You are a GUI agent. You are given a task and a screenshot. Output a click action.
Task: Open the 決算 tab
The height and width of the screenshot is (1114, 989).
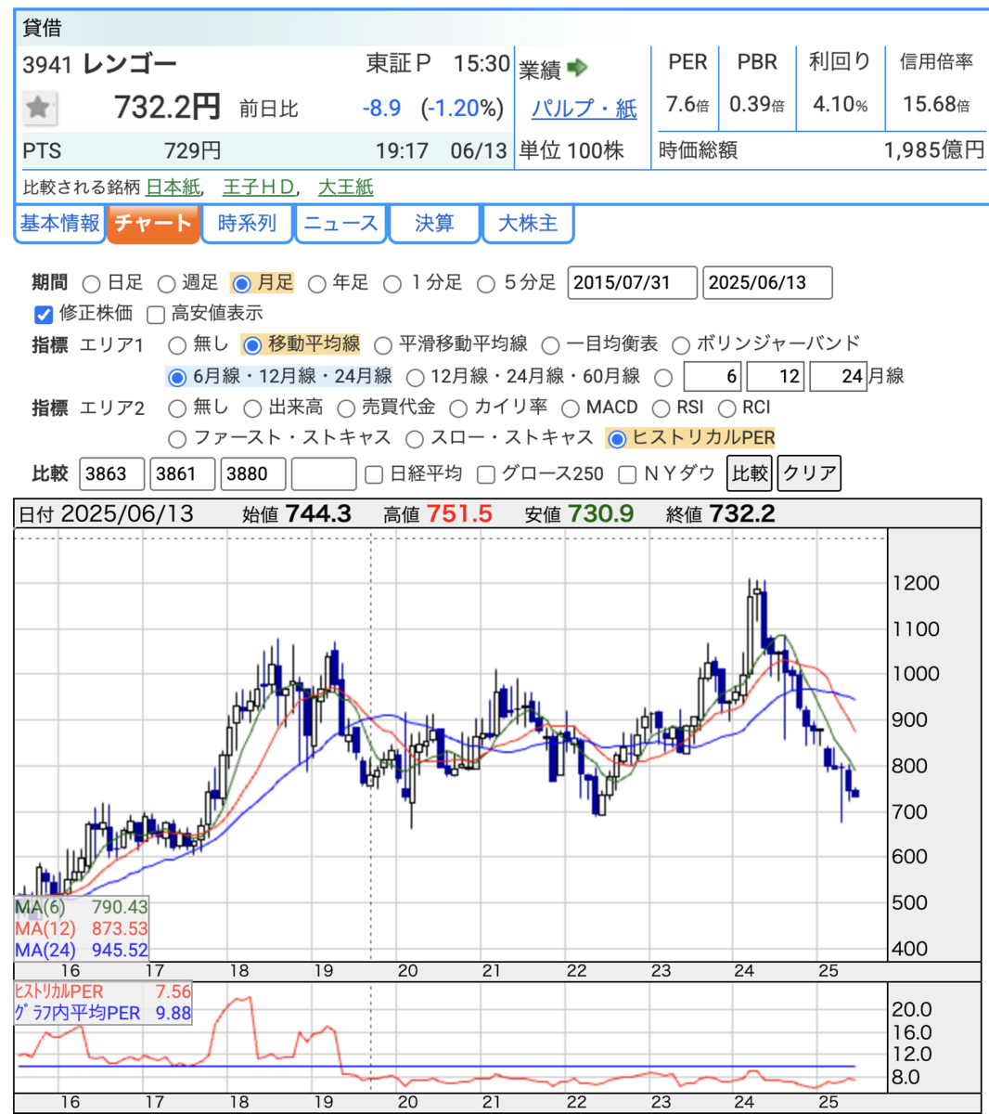click(x=434, y=224)
